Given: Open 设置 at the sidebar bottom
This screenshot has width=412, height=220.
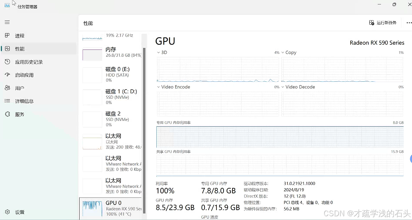Looking at the screenshot, I should (39, 212).
